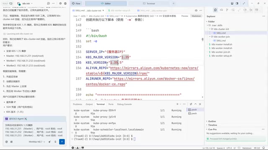The image size is (268, 150).
Task: Toggle side panel layout icon
Action: (237, 3)
